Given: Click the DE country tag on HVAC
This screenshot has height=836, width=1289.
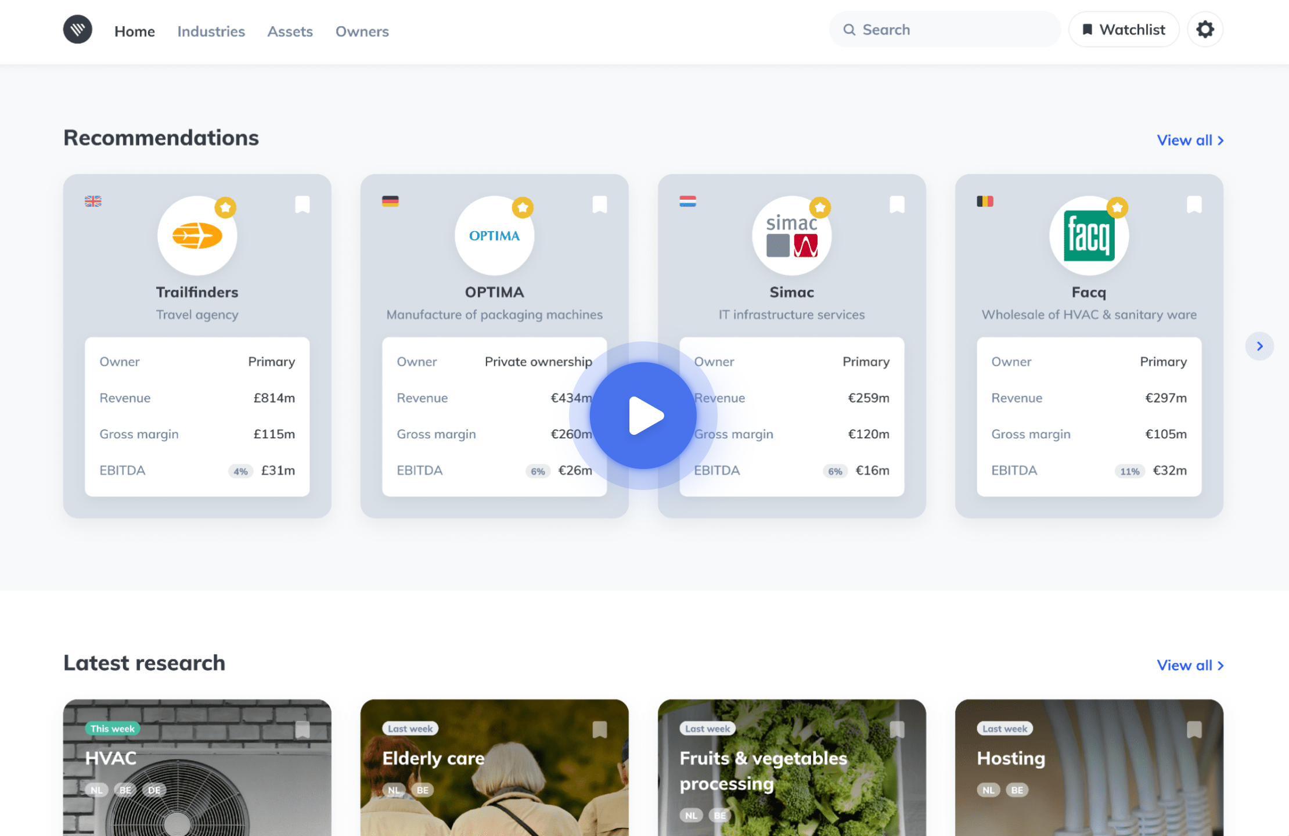Looking at the screenshot, I should pos(154,790).
